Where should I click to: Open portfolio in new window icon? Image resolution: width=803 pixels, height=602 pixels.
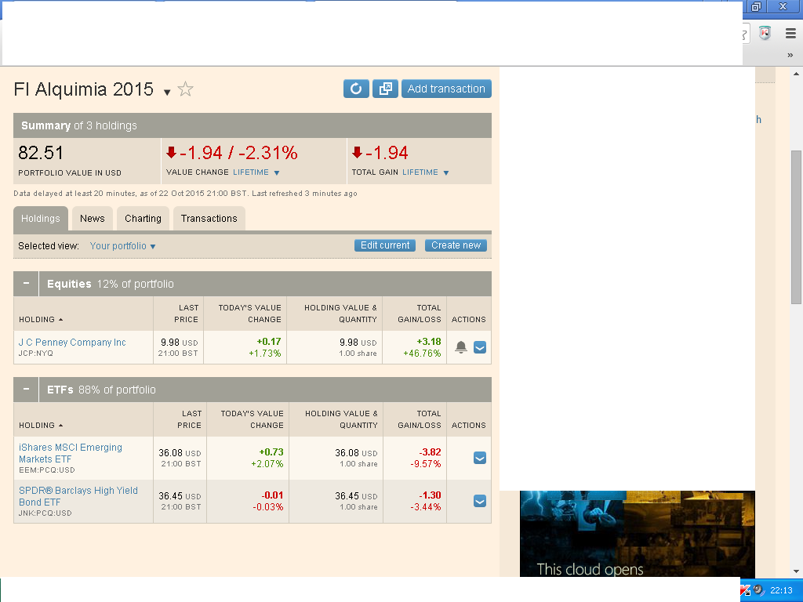pyautogui.click(x=385, y=89)
